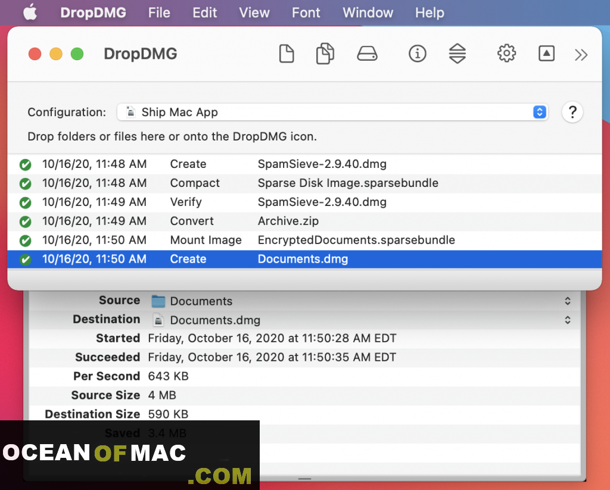Click the Started timestamp value
Image resolution: width=610 pixels, height=490 pixels.
coord(272,338)
